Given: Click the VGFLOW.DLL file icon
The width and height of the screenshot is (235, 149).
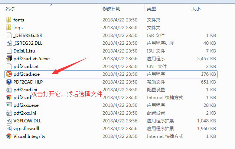Looking at the screenshot, I should point(9,121).
